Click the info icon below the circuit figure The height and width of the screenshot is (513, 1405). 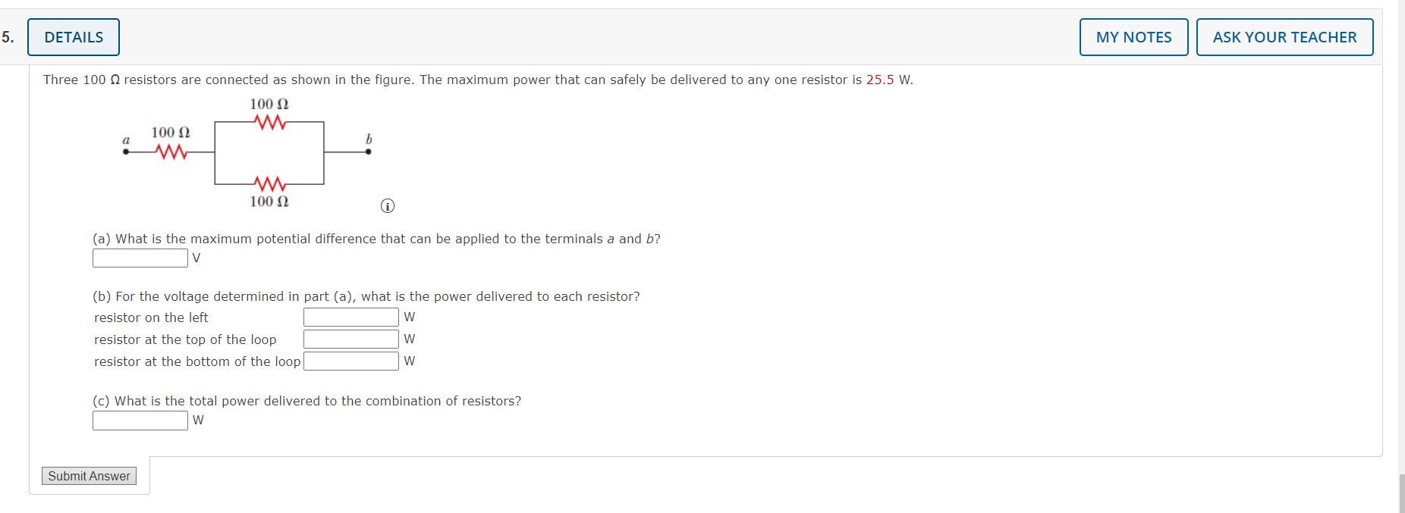pyautogui.click(x=388, y=205)
